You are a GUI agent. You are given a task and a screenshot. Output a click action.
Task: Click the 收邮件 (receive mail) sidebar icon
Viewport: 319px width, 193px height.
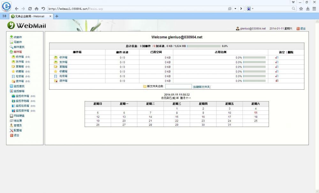[x=11, y=37]
